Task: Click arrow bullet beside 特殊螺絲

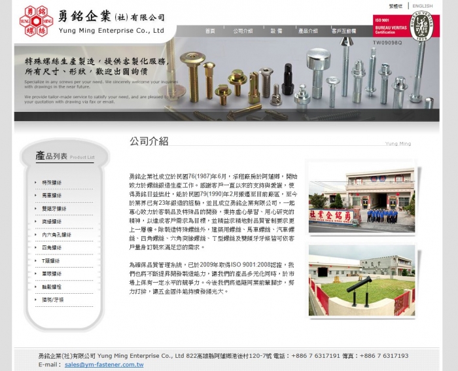Action: coord(35,183)
